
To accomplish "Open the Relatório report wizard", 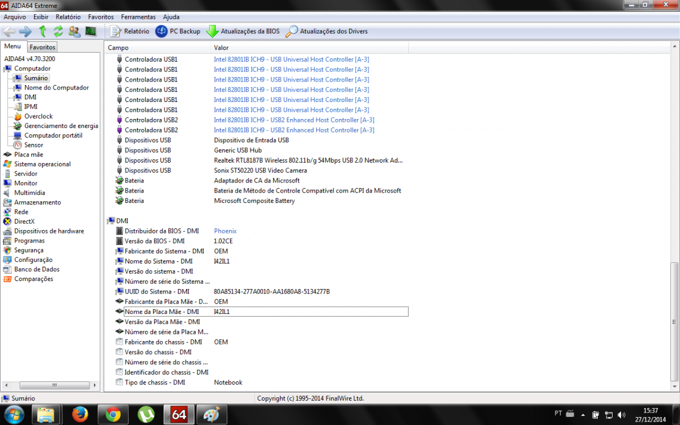I will tap(130, 31).
